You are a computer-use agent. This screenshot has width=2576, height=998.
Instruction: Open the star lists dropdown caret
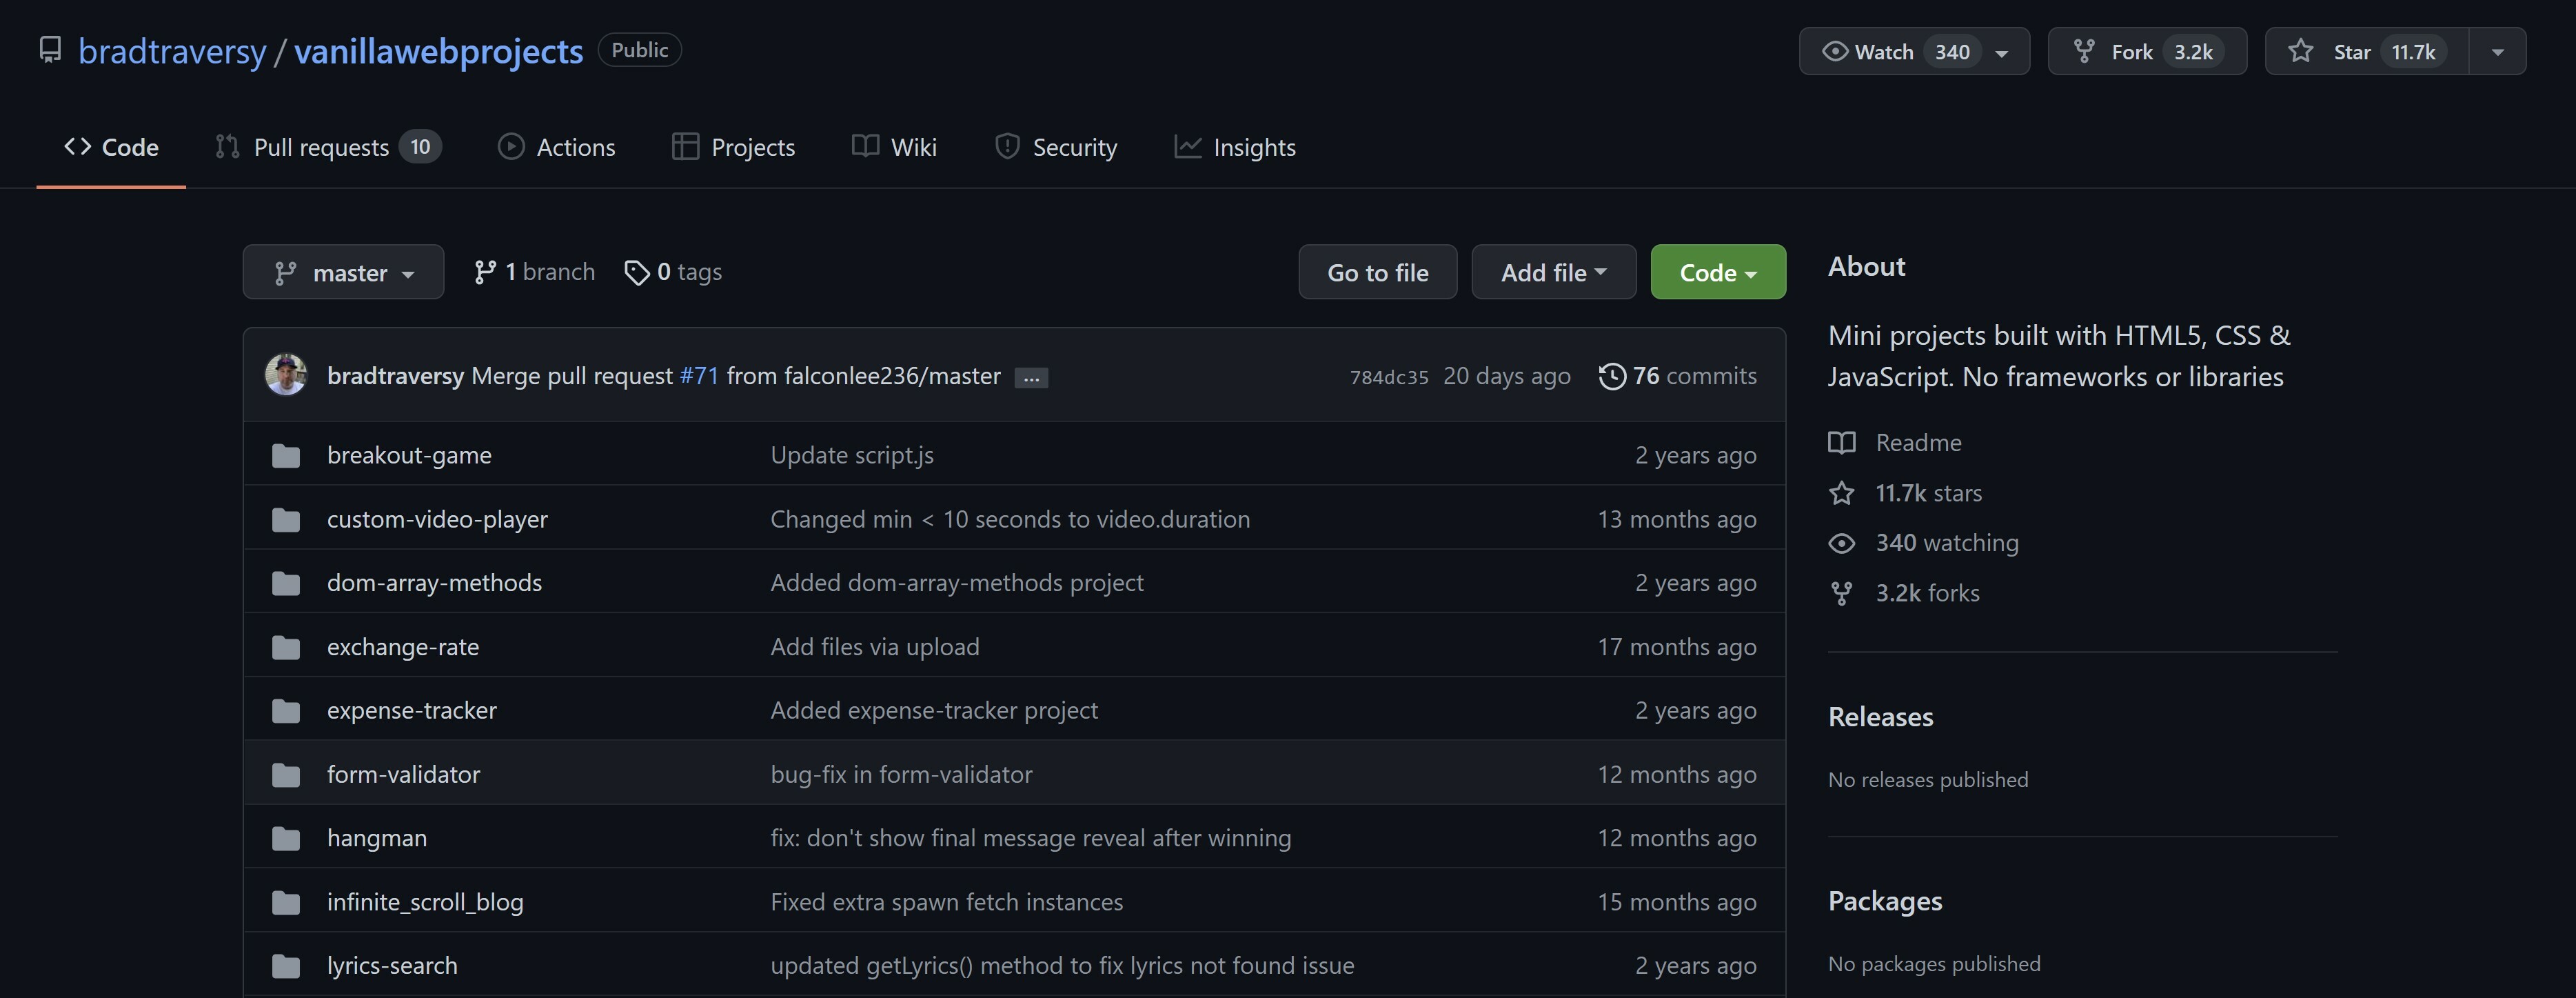2498,52
